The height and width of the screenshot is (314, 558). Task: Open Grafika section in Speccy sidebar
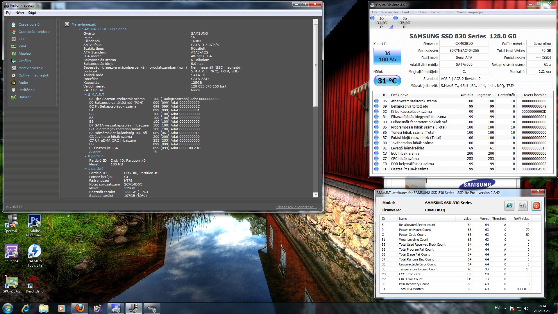(x=24, y=61)
